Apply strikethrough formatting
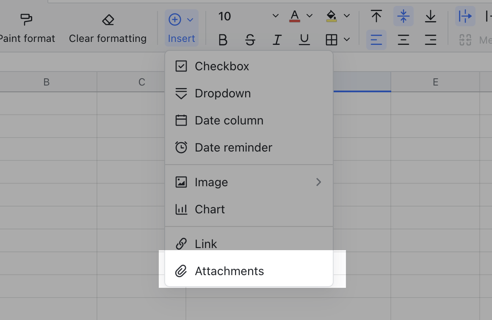Screen dimensions: 492x320 click(250, 40)
